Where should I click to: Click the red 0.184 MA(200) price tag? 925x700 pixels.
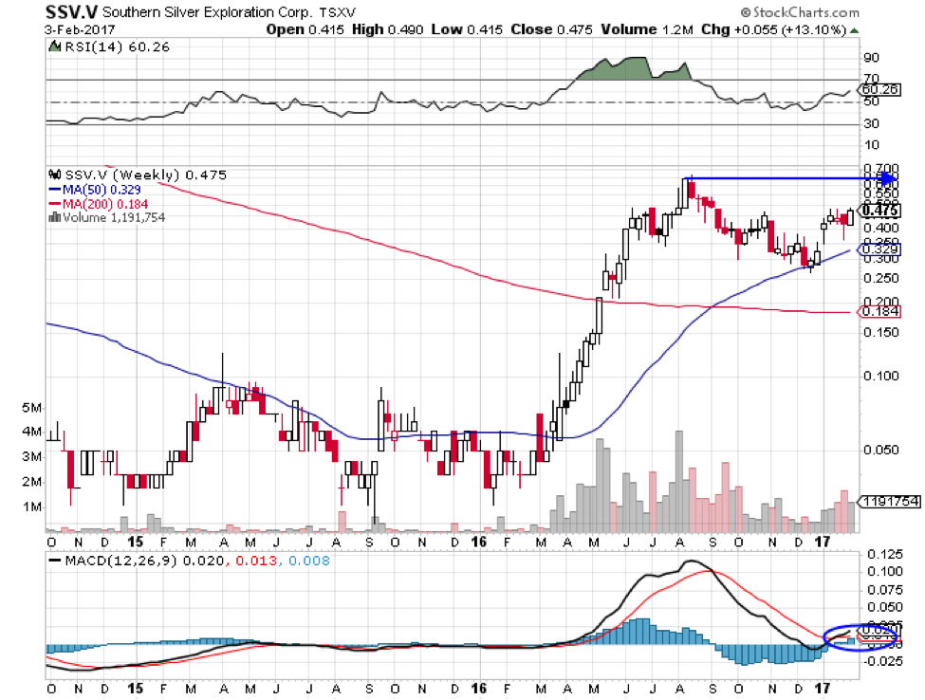(x=879, y=311)
